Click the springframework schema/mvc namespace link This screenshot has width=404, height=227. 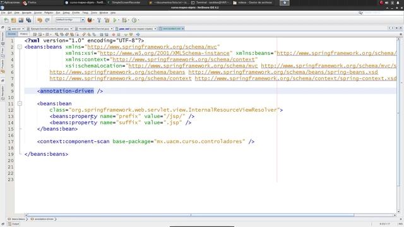coord(152,47)
